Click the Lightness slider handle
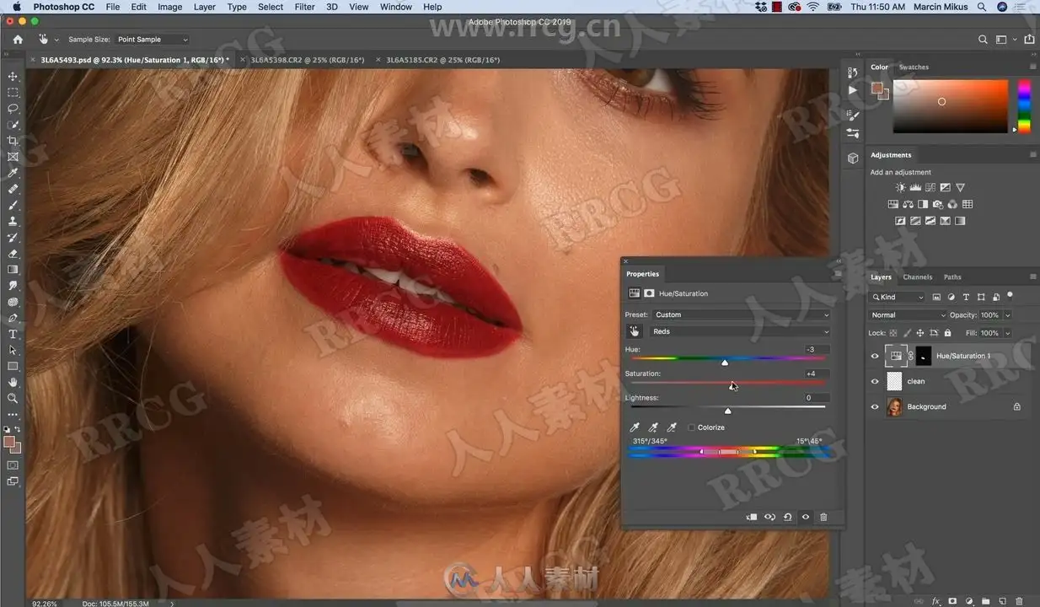 point(728,411)
